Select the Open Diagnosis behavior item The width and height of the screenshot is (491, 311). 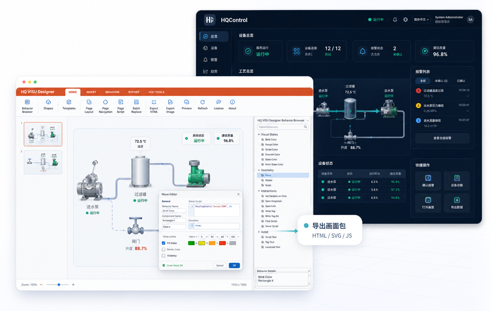point(273,201)
